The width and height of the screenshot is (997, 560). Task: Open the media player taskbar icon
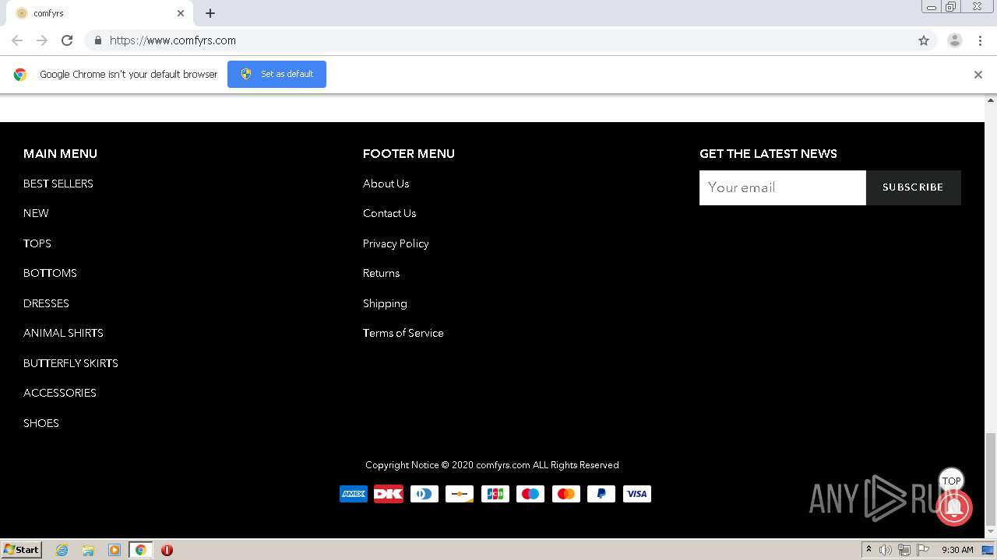click(114, 550)
